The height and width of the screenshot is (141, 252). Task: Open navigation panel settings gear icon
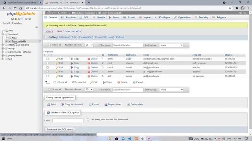26,19
